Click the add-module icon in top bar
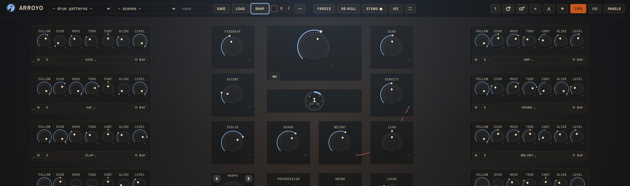The height and width of the screenshot is (186, 630). (x=522, y=9)
